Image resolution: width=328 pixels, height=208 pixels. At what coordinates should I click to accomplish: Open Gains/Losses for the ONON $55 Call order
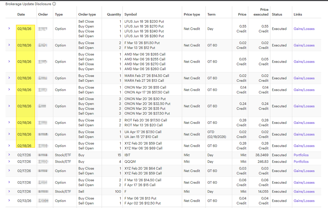304,90
